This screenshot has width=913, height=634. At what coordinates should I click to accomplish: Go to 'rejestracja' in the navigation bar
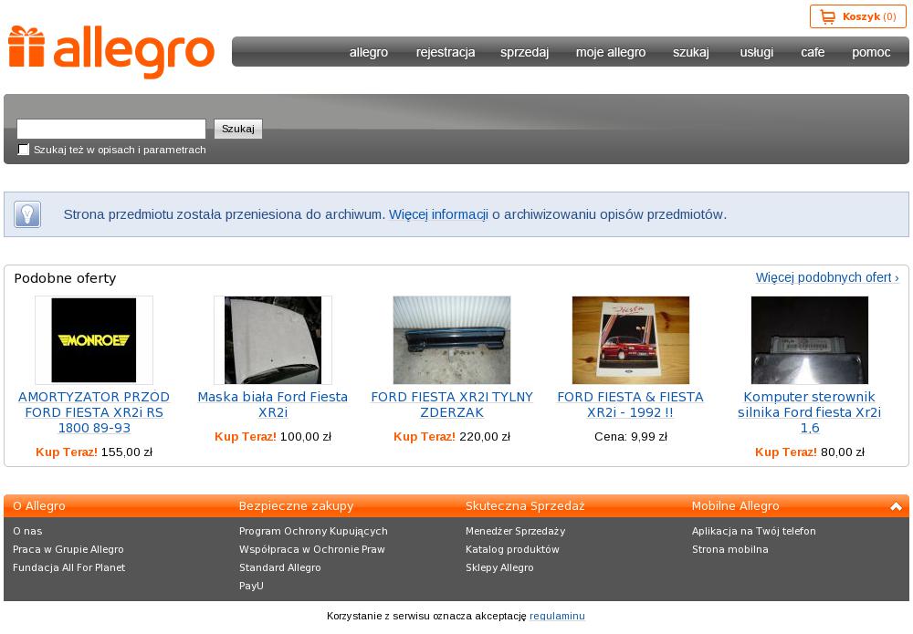(x=446, y=52)
